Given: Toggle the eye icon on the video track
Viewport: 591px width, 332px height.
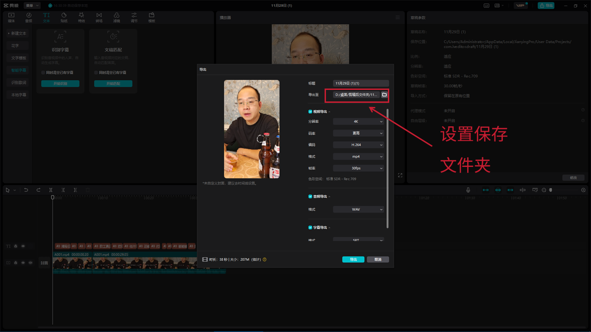Looking at the screenshot, I should point(23,263).
